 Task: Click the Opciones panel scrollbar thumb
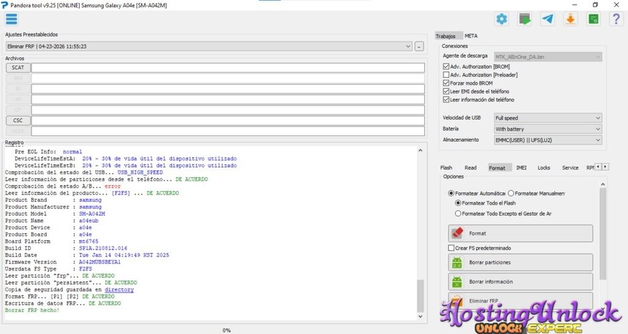(x=603, y=234)
